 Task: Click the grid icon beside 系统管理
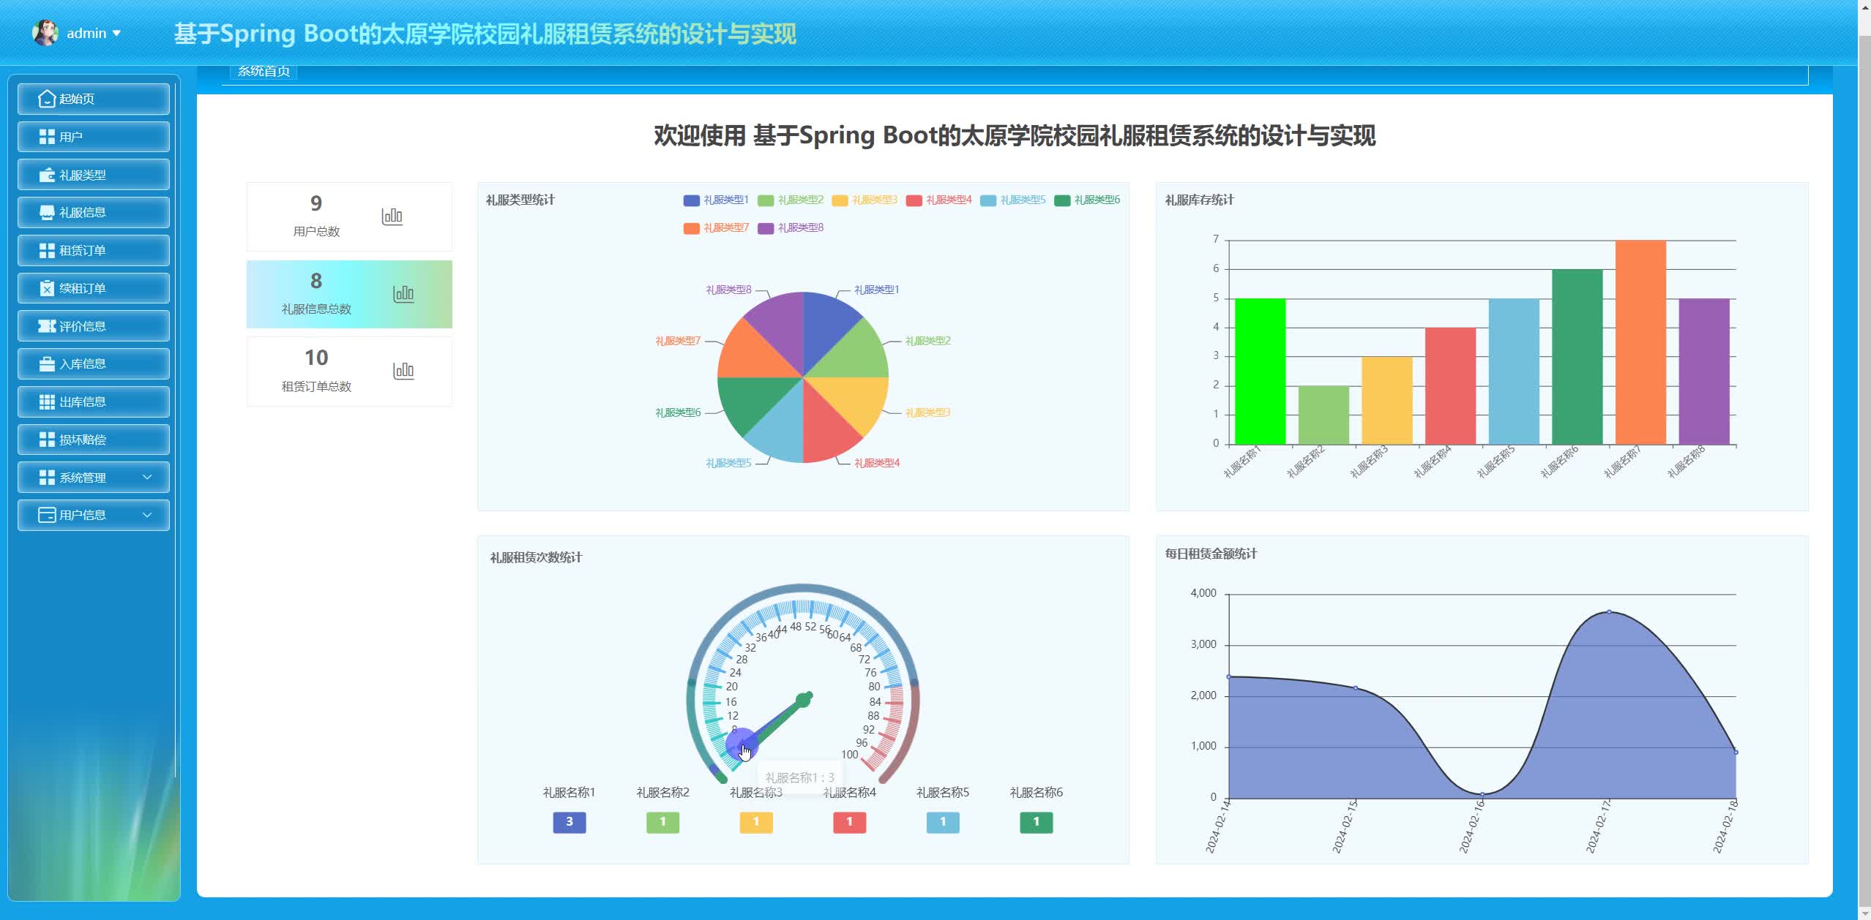[47, 478]
